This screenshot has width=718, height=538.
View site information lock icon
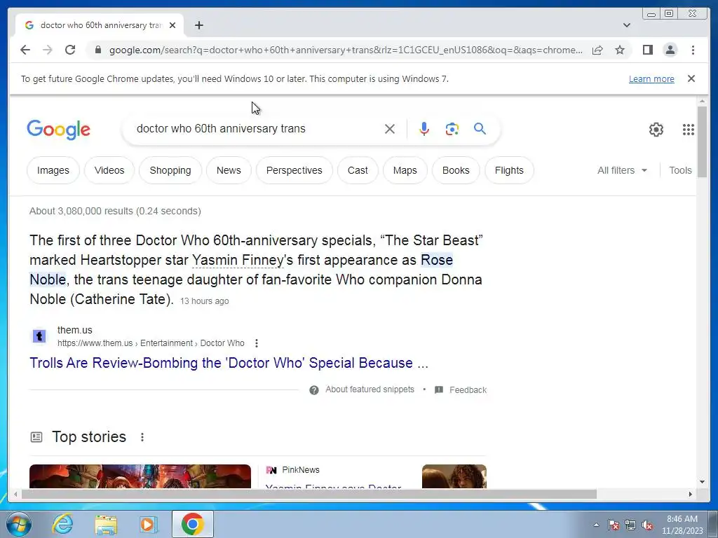[x=98, y=50]
